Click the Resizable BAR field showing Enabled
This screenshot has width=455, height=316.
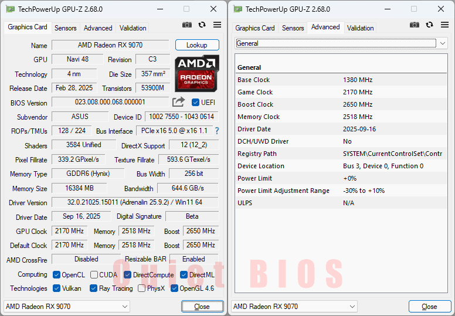click(x=194, y=259)
